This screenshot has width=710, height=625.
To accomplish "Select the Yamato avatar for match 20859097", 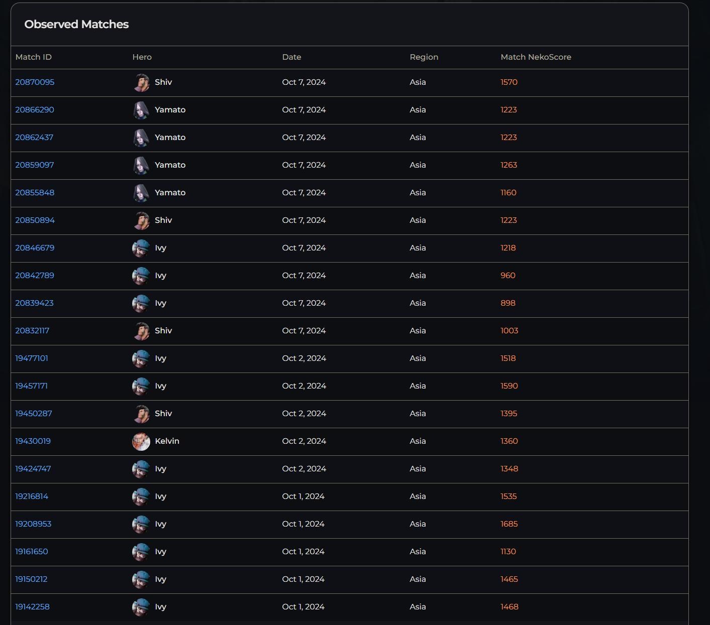I will (141, 166).
